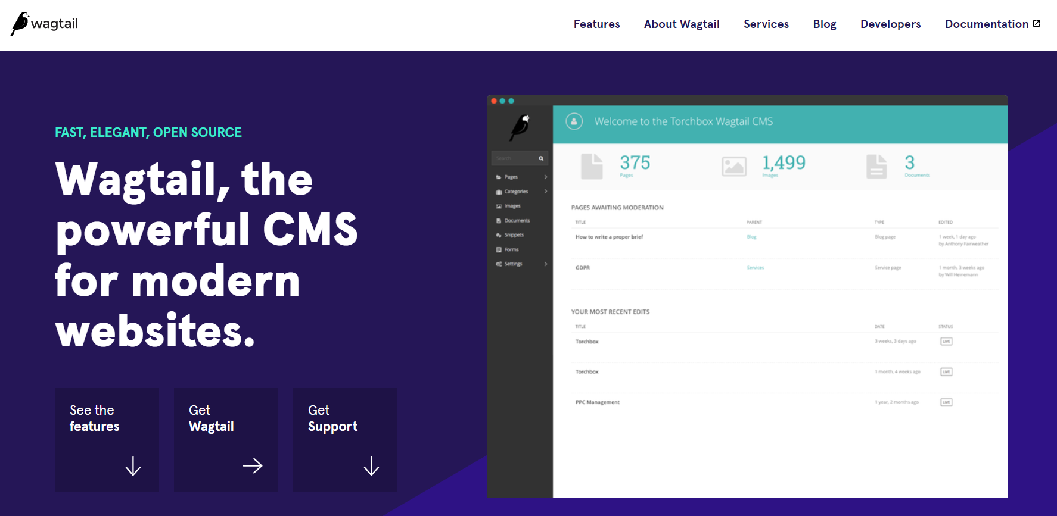Screen dimensions: 1057x516
Task: Click the Get Wagtail card
Action: [226, 440]
